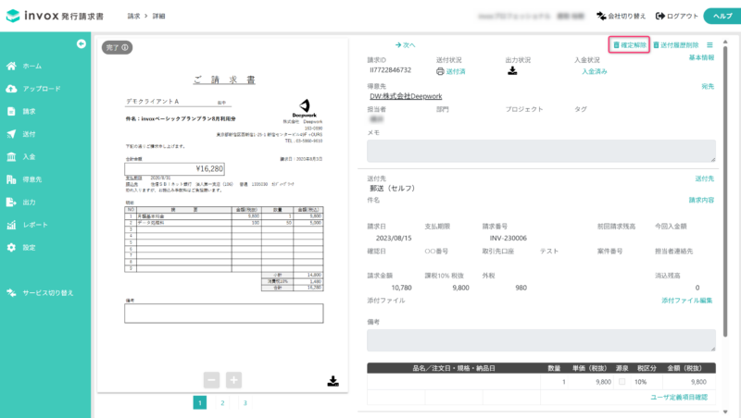Image resolution: width=741 pixels, height=418 pixels.
Task: Open 送付 in the sidebar
Action: (x=29, y=134)
